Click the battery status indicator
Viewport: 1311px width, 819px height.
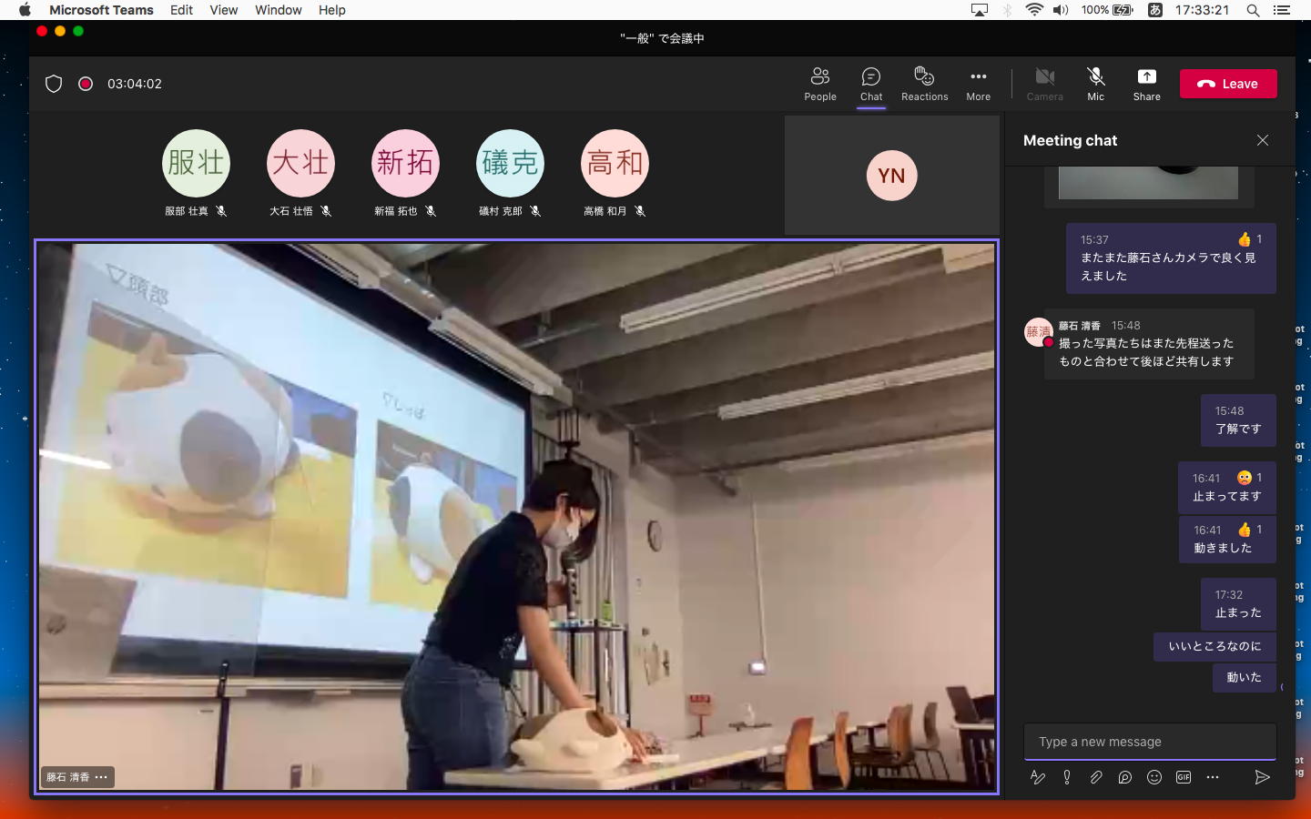click(x=1107, y=10)
